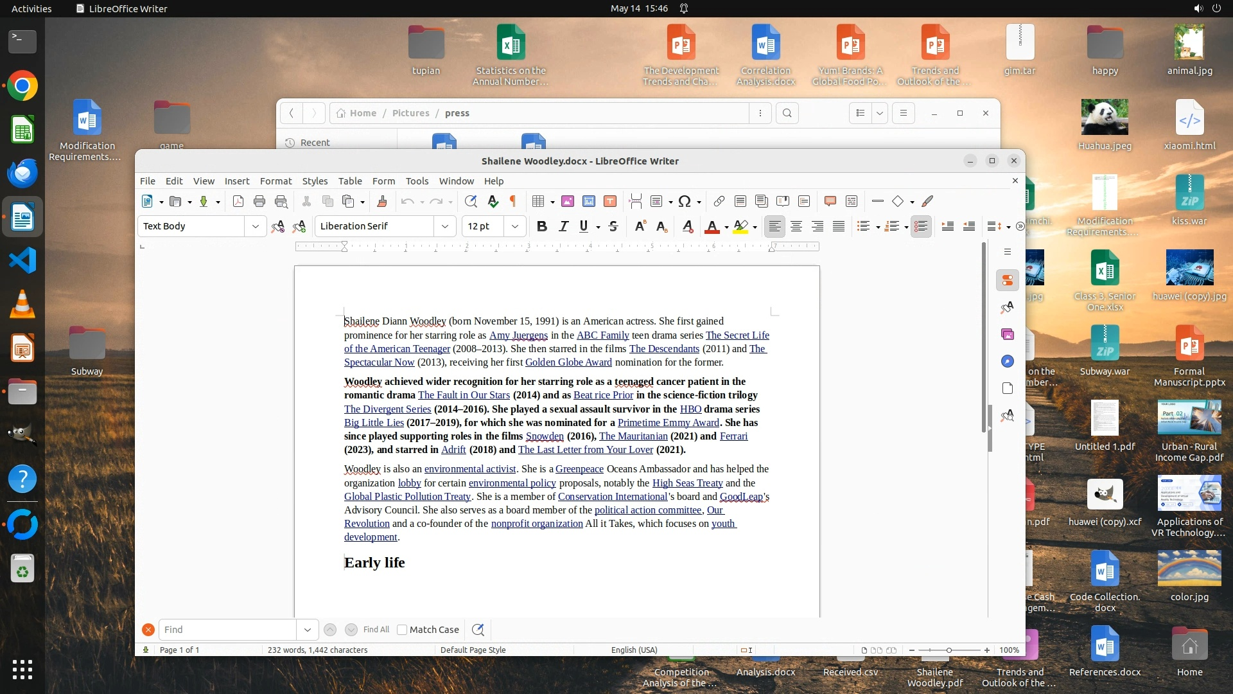The height and width of the screenshot is (694, 1233).
Task: Insert an image from toolbar
Action: click(568, 202)
